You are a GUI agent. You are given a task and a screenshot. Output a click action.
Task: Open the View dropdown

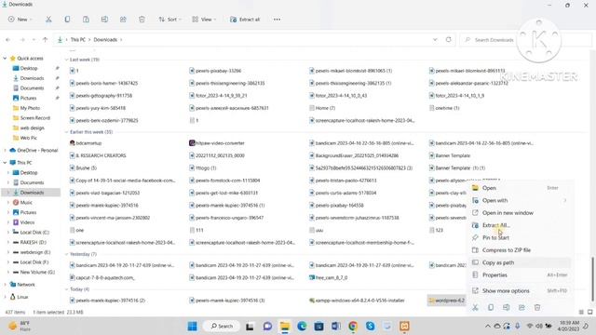click(204, 20)
